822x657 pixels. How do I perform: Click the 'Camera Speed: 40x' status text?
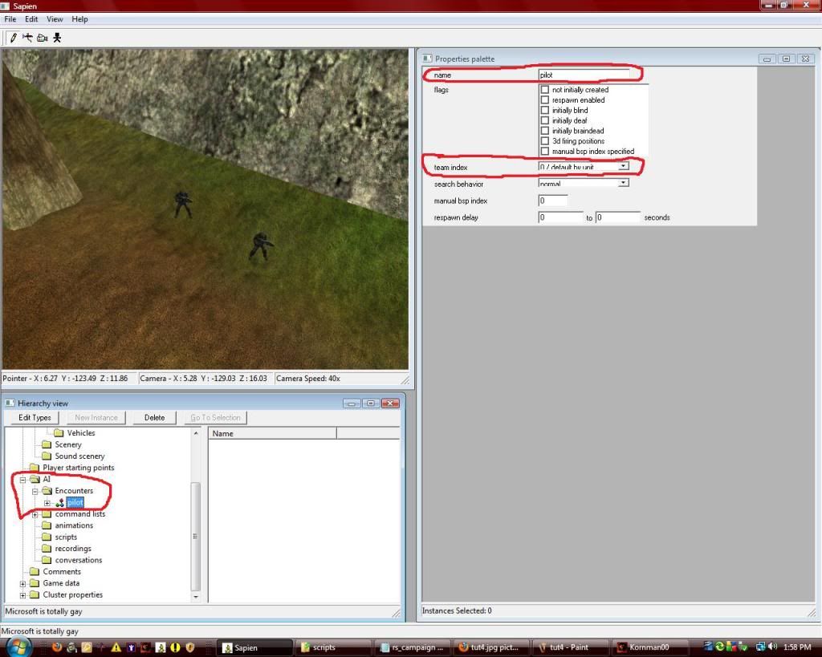click(x=308, y=379)
